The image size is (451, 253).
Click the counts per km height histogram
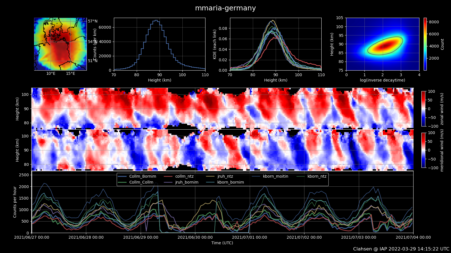160,44
